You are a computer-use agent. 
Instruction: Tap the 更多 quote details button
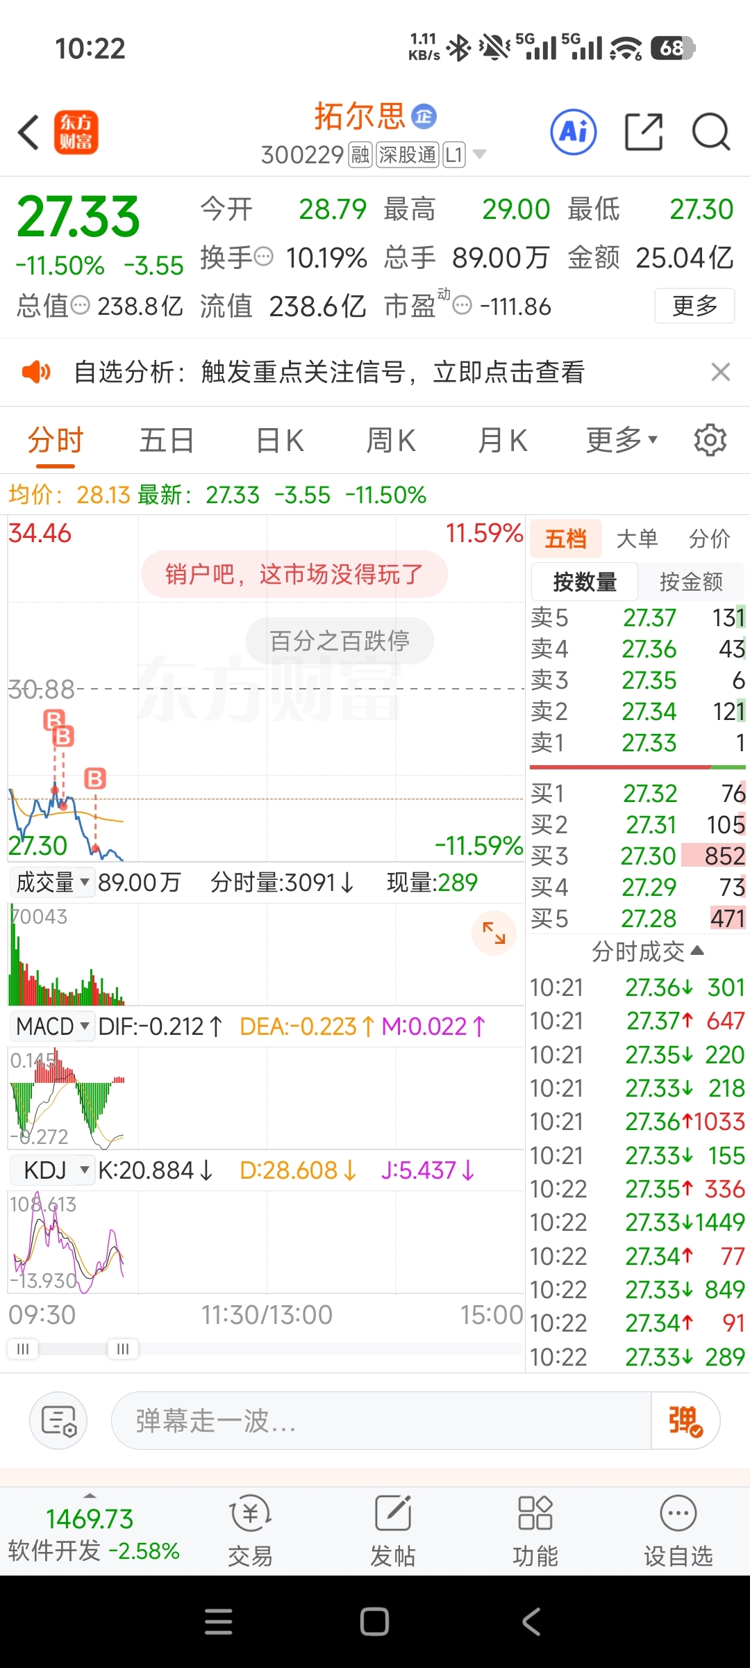pyautogui.click(x=694, y=306)
